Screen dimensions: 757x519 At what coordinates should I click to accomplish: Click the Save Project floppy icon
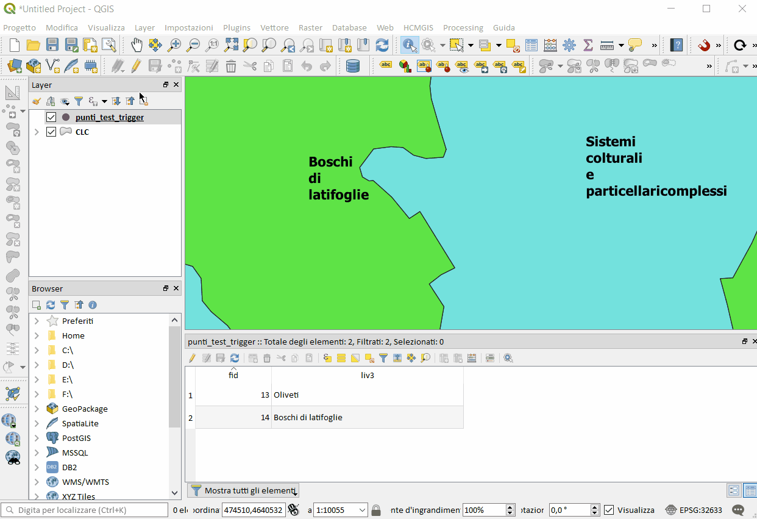[52, 45]
